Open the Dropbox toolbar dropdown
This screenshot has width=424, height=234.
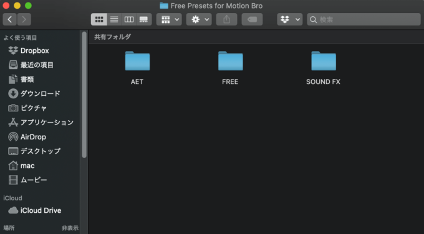pos(289,19)
